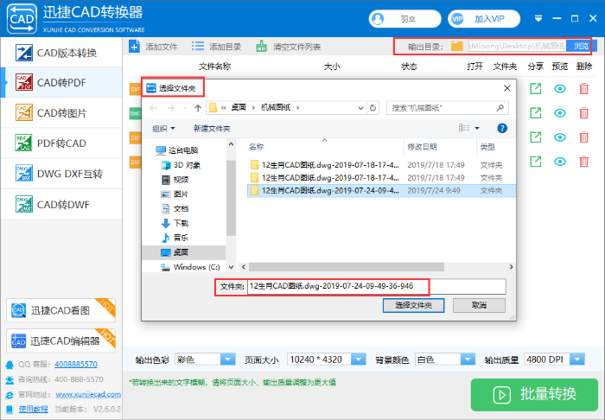Open PDF转CAD conversion
The image size is (605, 420).
pyautogui.click(x=61, y=143)
